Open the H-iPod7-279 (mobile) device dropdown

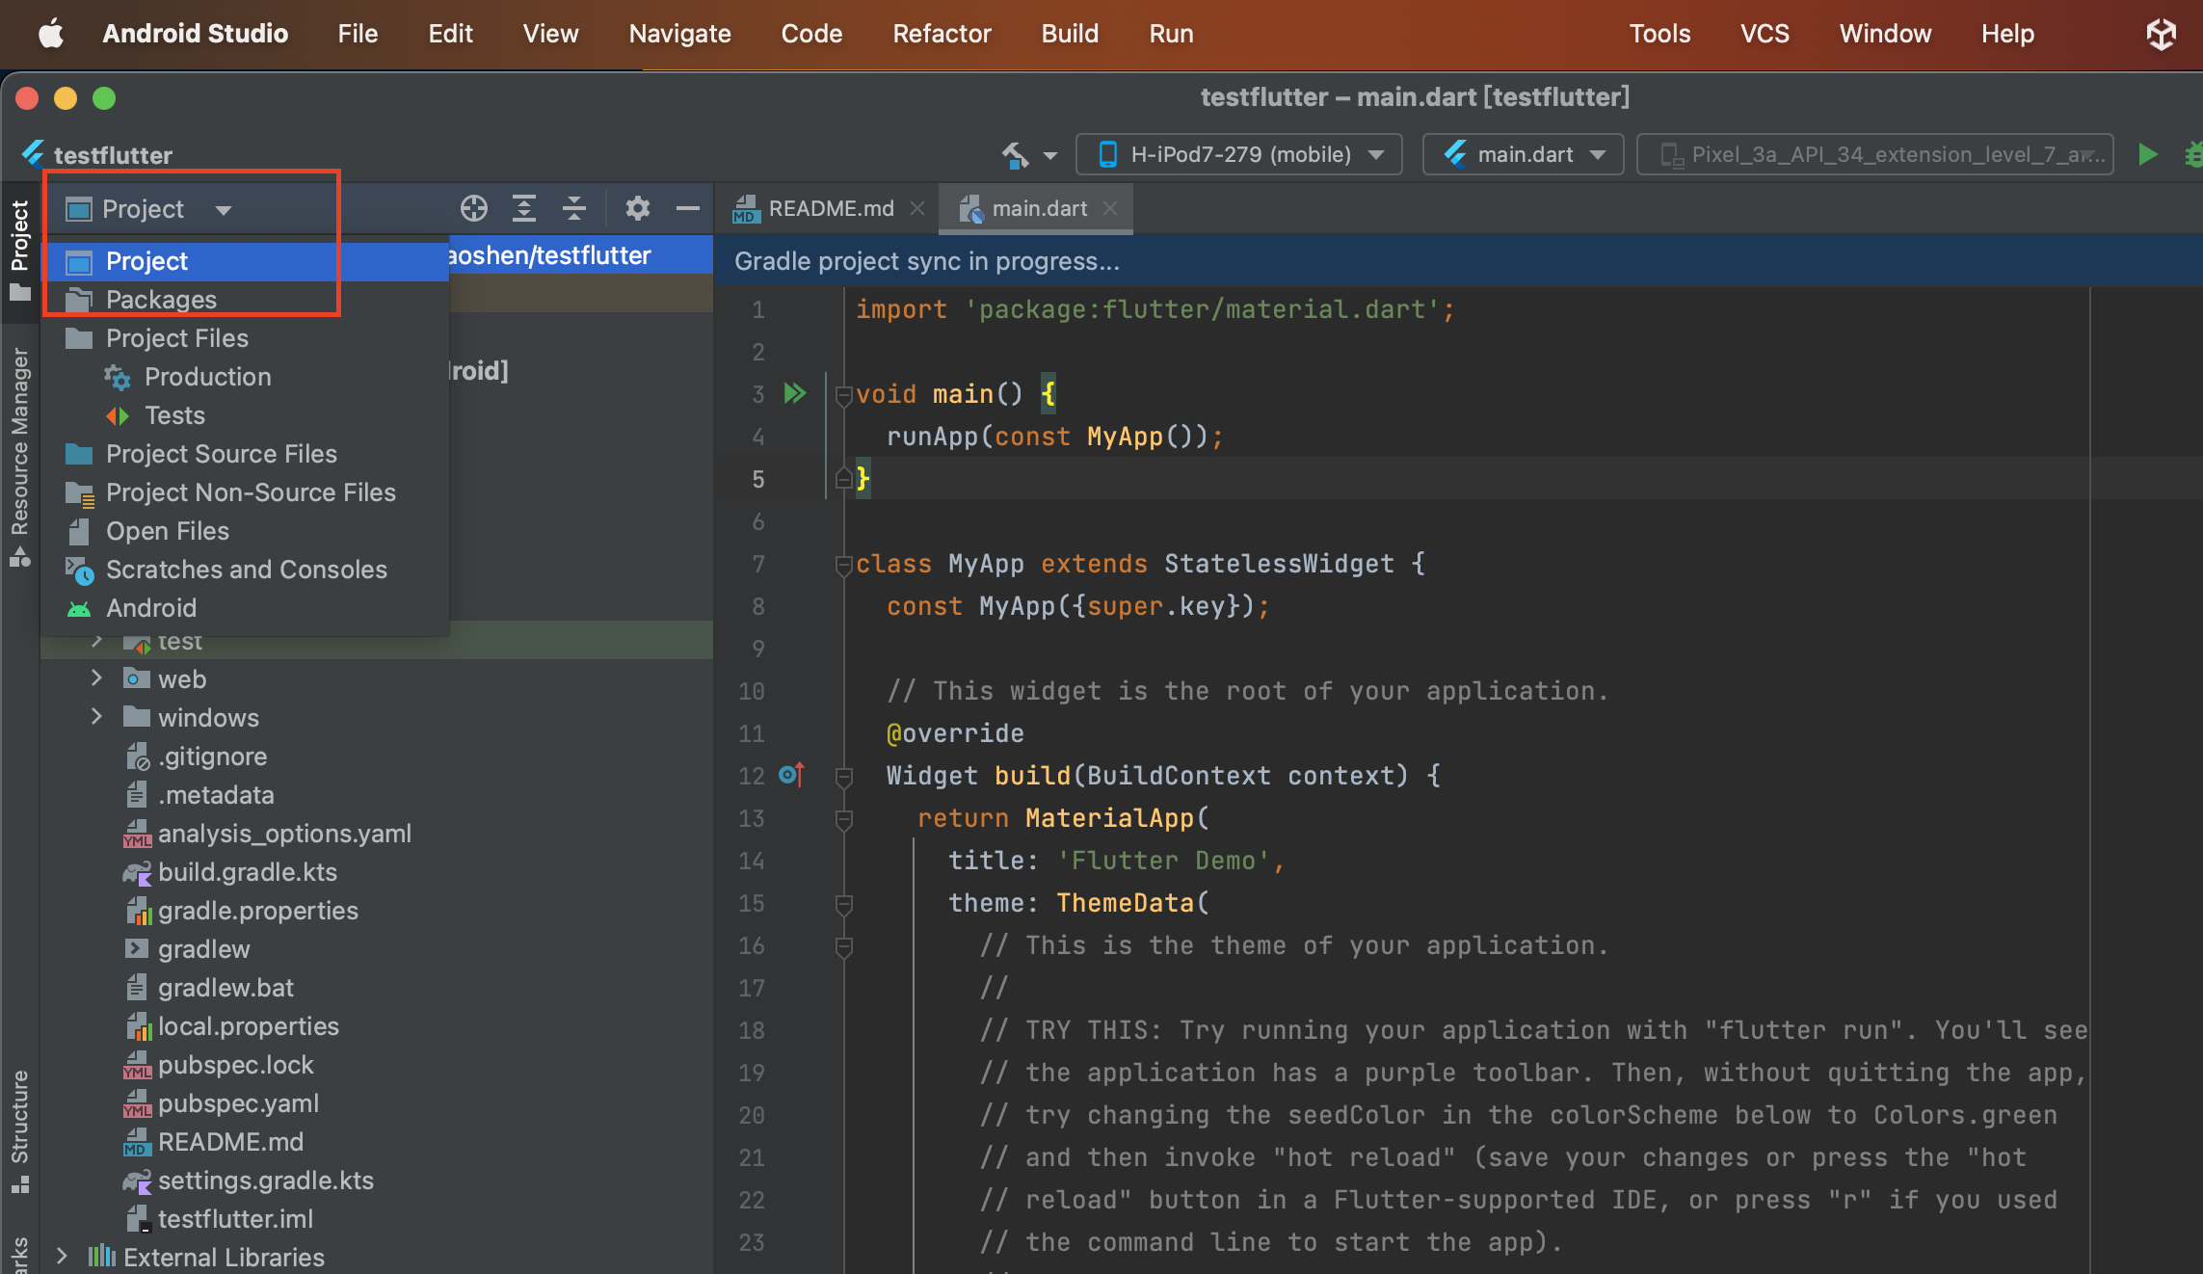(x=1239, y=154)
